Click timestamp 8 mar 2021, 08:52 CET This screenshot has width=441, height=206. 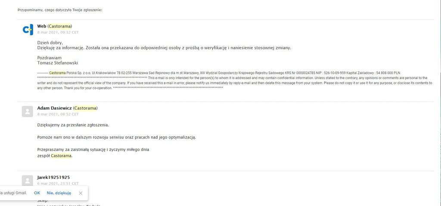click(58, 114)
